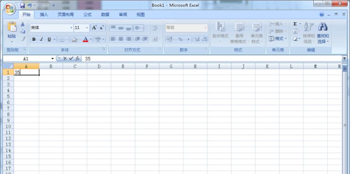
Task: Cut selection with the scissors icon
Action: pyautogui.click(x=23, y=24)
